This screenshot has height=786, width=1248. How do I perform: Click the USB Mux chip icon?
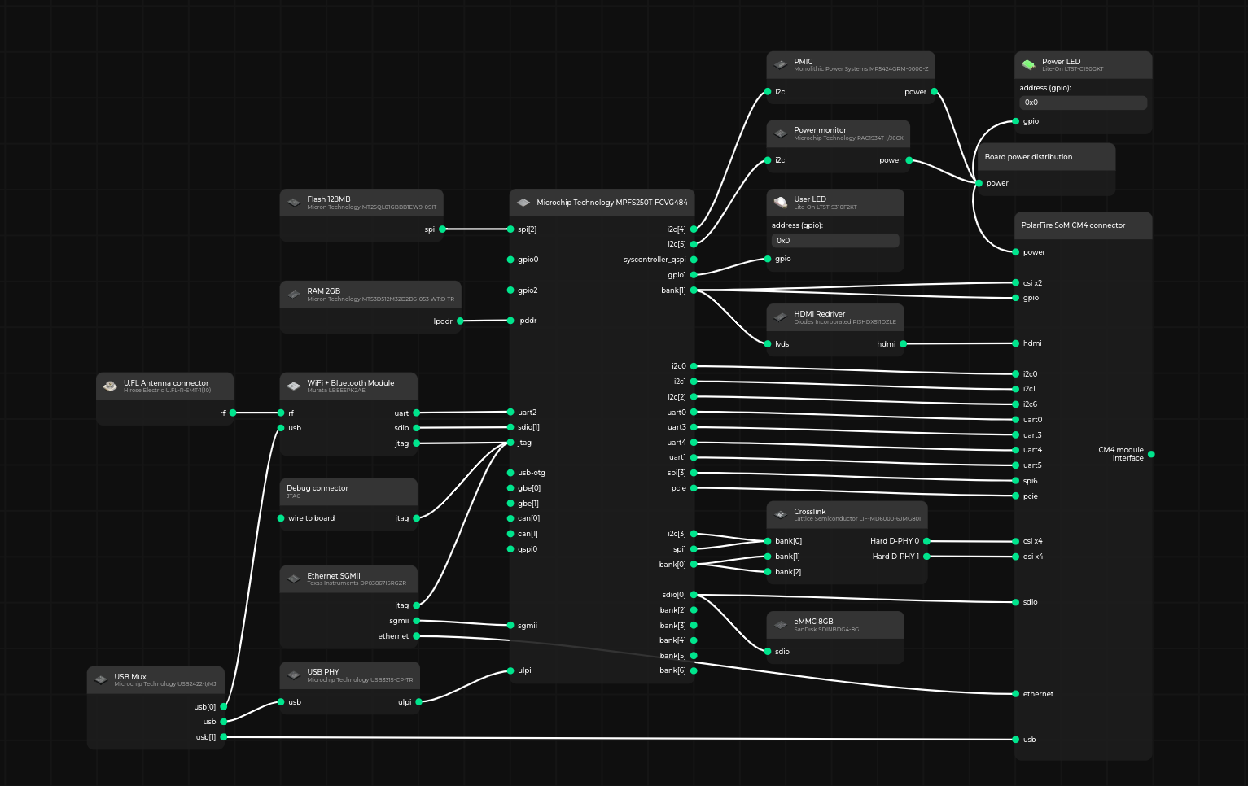pyautogui.click(x=101, y=679)
